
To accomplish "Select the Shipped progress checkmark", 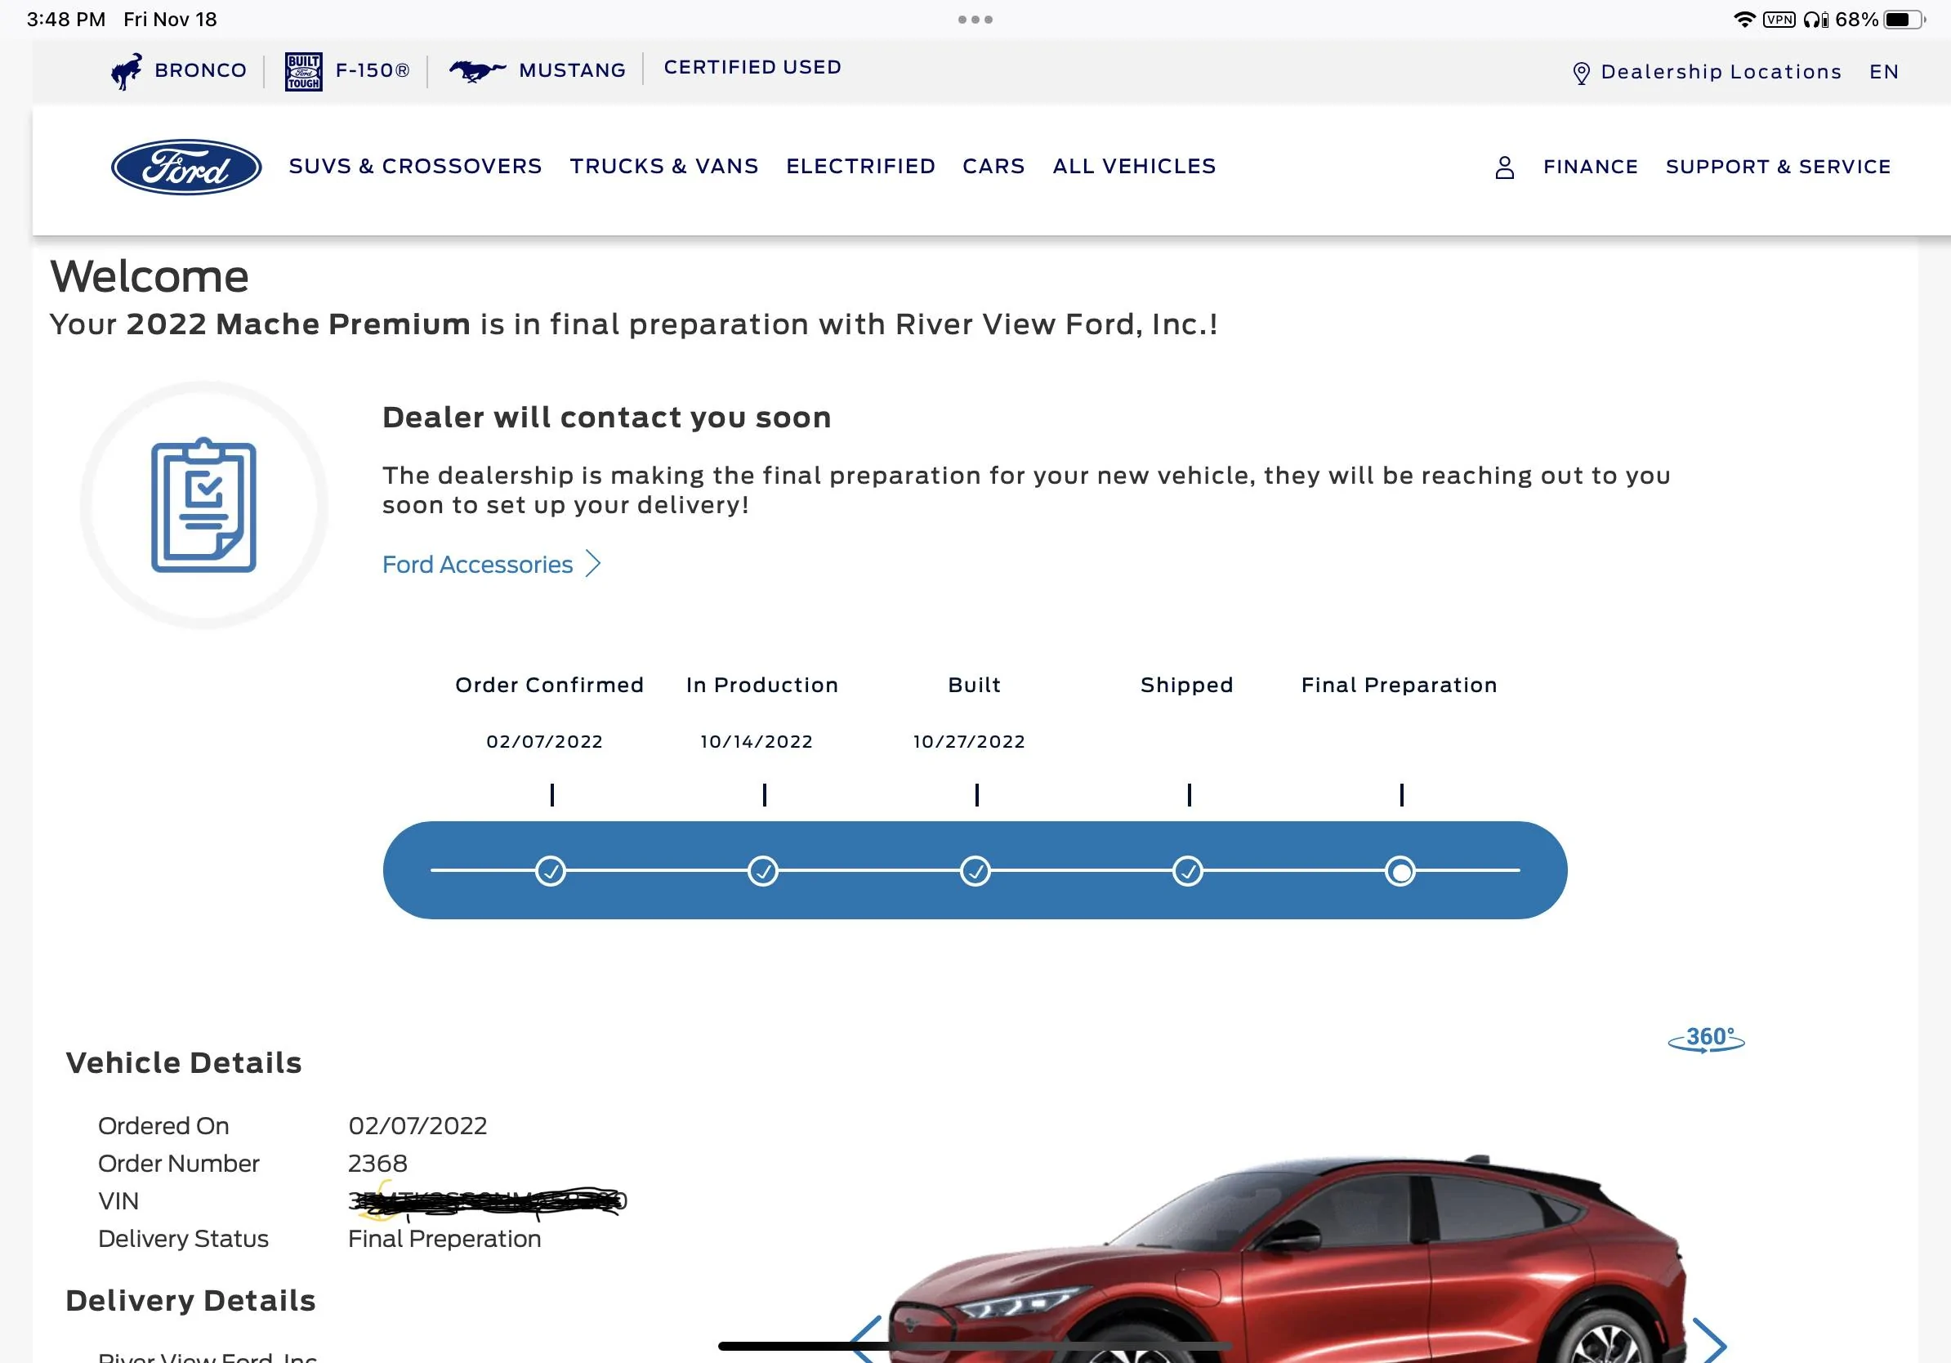I will [x=1188, y=872].
